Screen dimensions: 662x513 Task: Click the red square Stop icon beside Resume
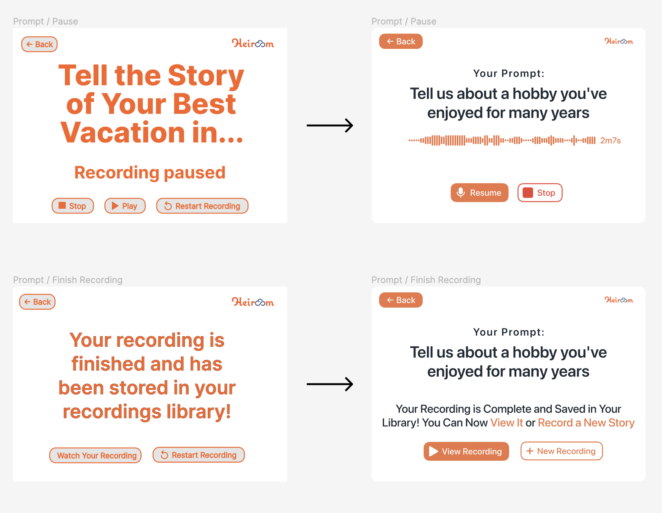coord(529,192)
